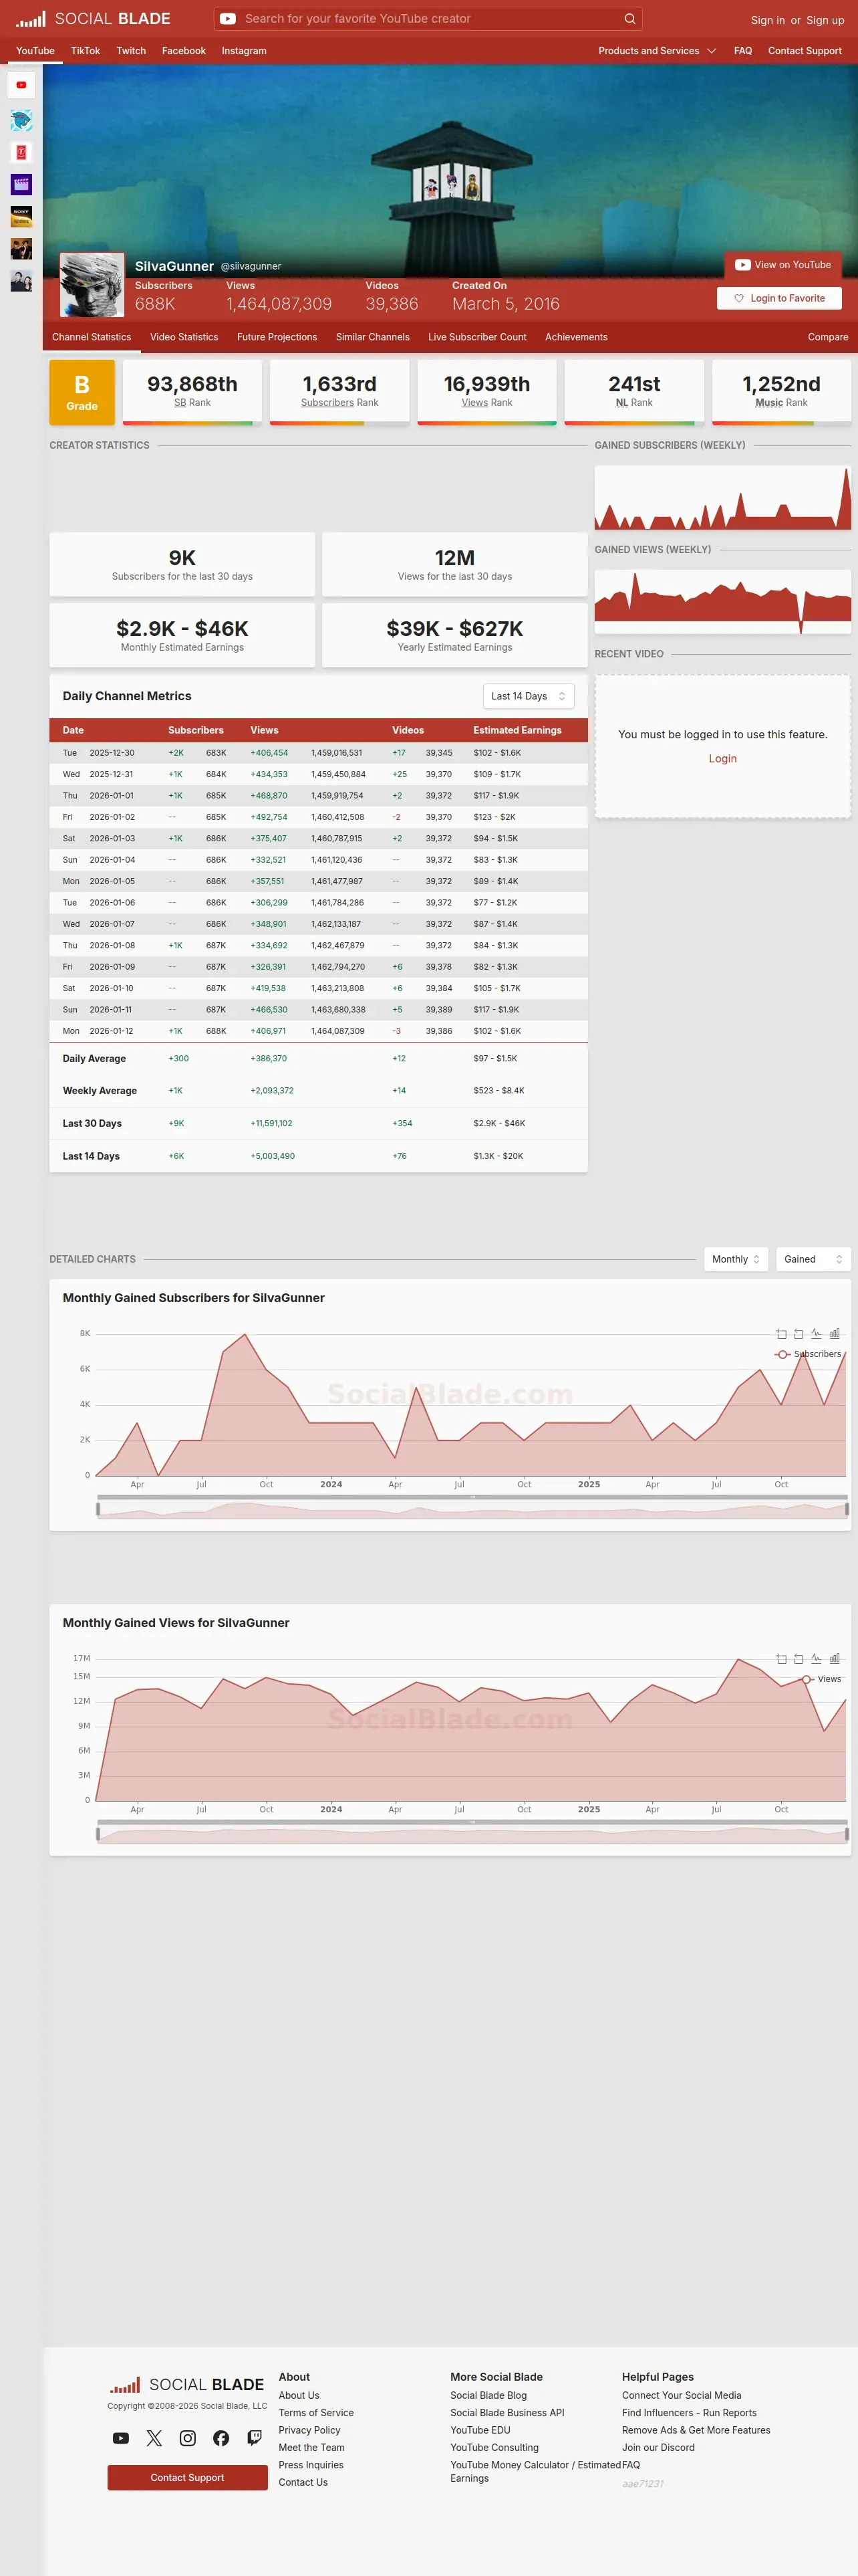Screen dimensions: 858x2576
Task: Click Login to Favorite heart button
Action: pyautogui.click(x=779, y=298)
